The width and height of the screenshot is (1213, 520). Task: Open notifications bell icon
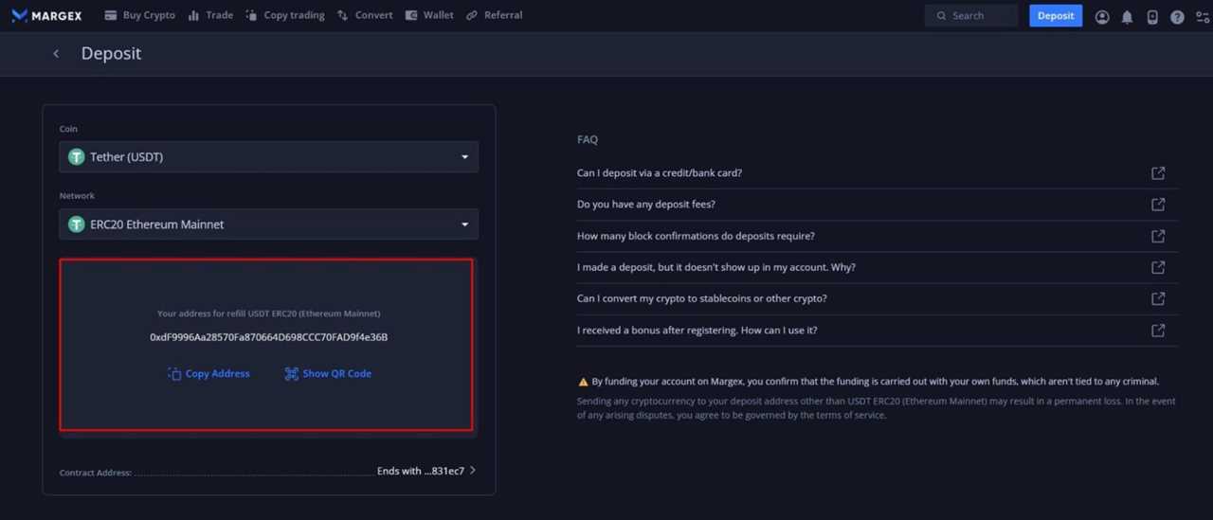pos(1127,16)
